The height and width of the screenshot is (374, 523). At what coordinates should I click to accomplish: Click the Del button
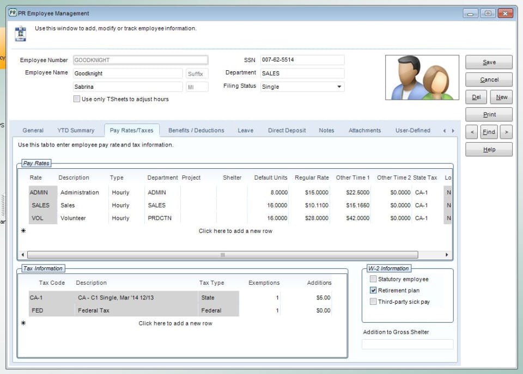coord(476,97)
